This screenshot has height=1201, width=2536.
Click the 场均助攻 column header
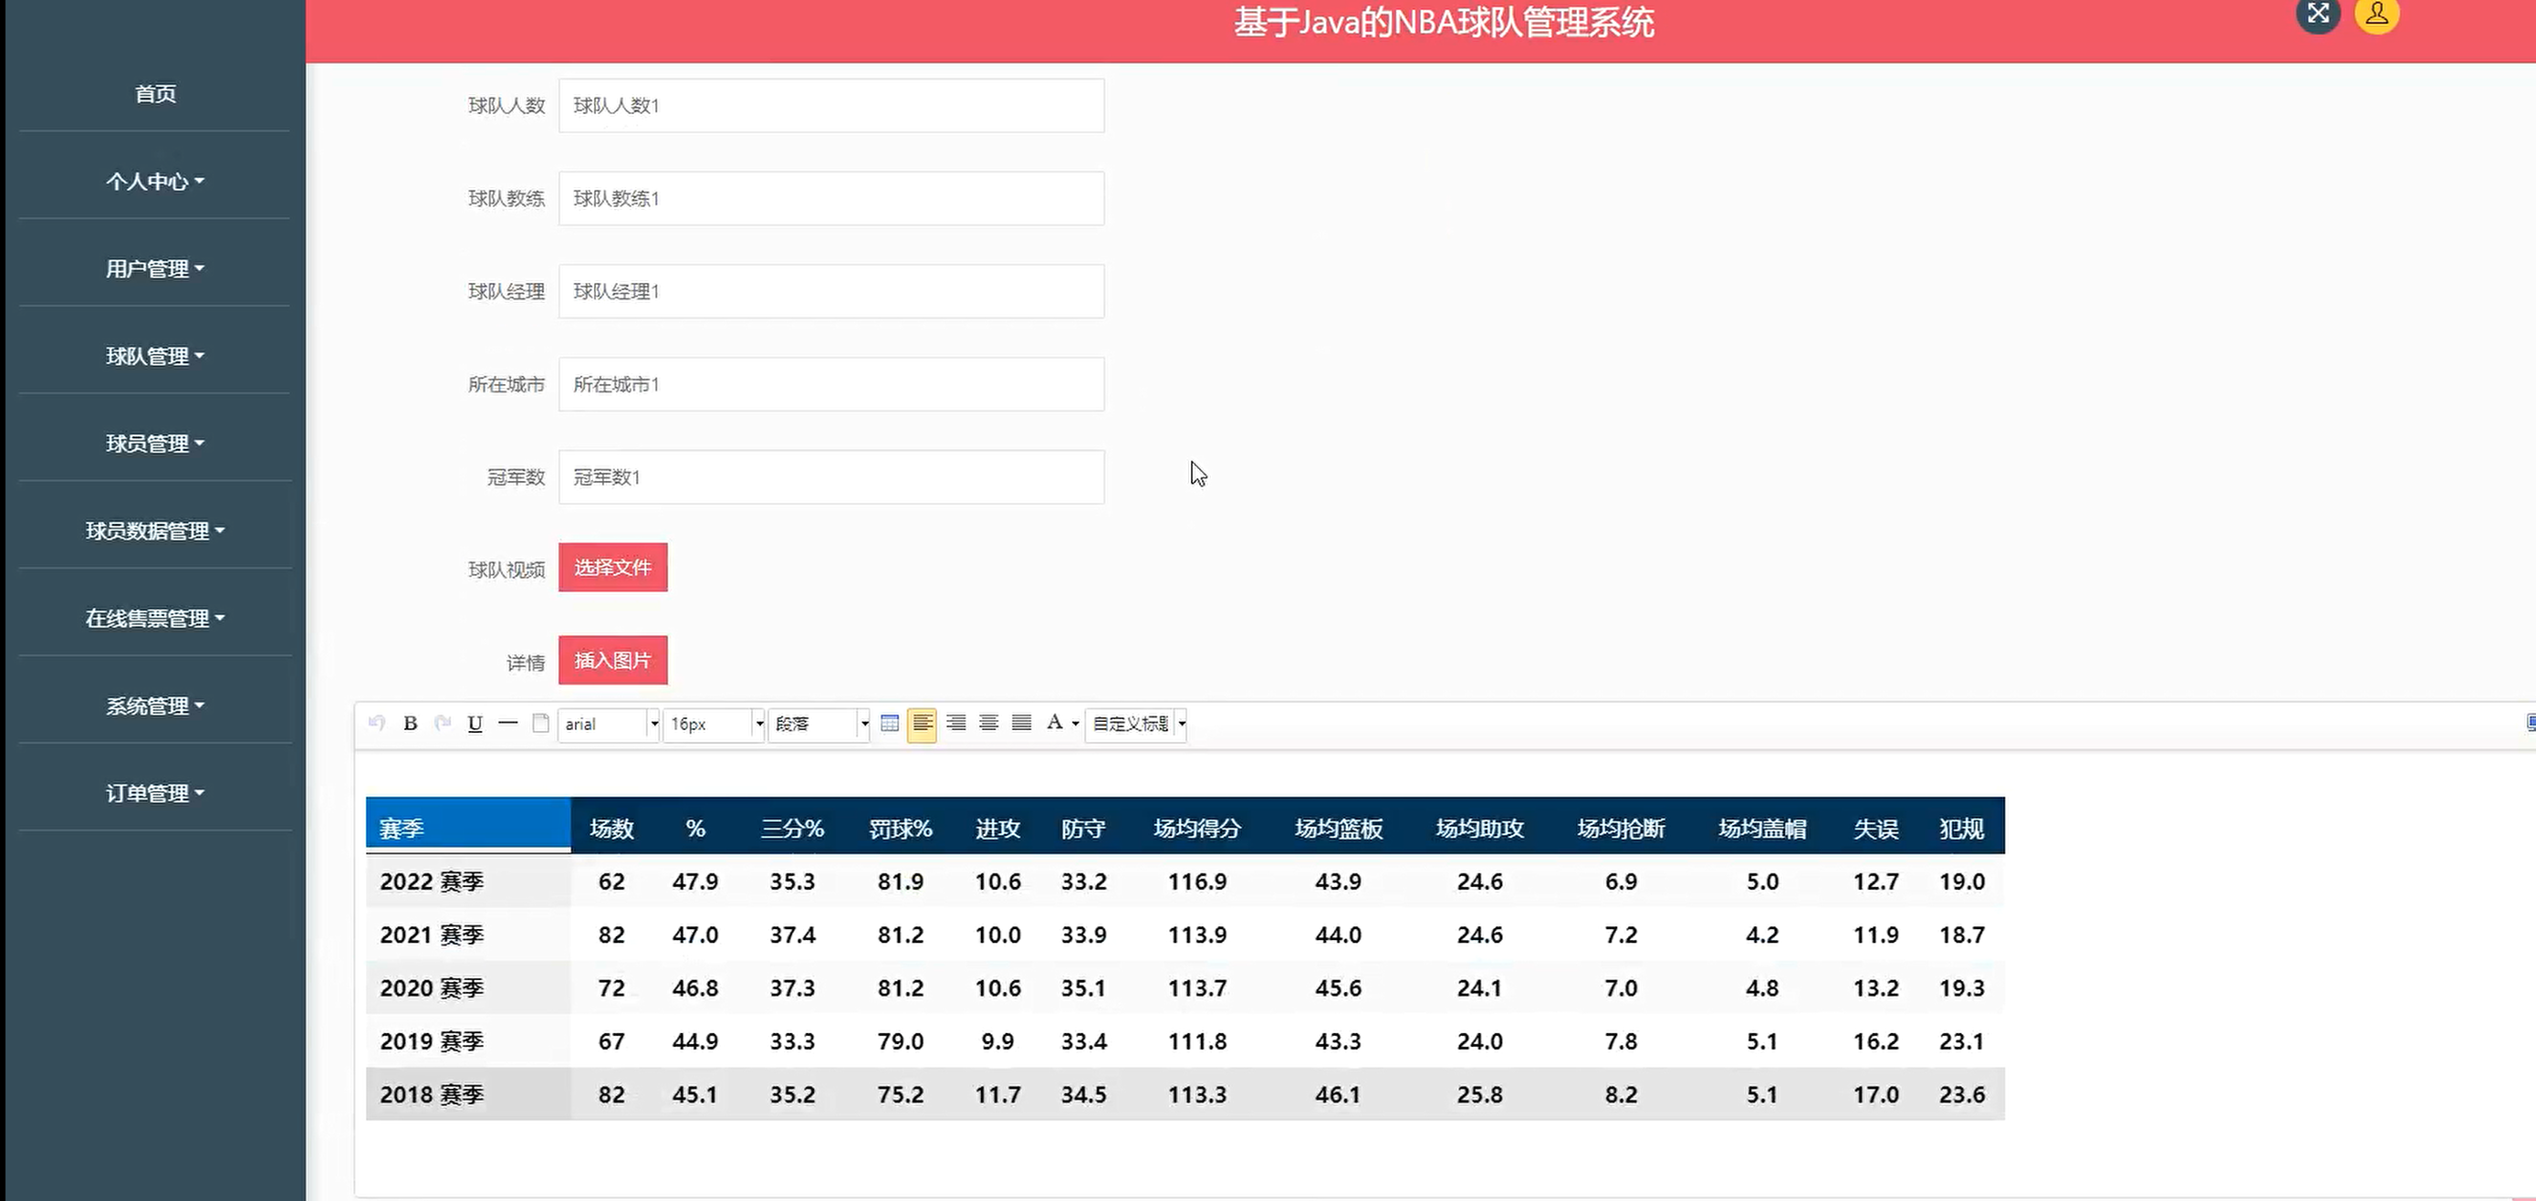pyautogui.click(x=1479, y=829)
